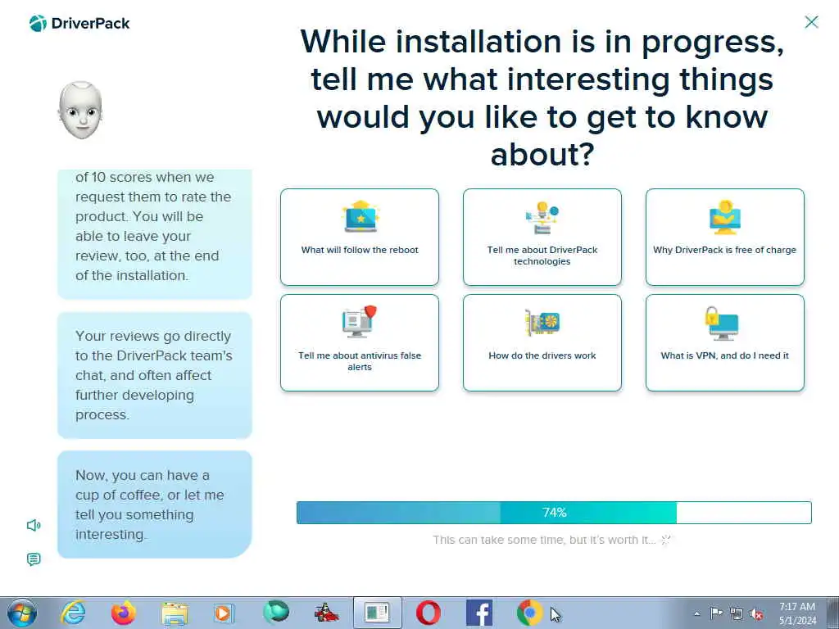Close the DriverPack window with X
Viewport: 839px width, 629px height.
(x=811, y=22)
